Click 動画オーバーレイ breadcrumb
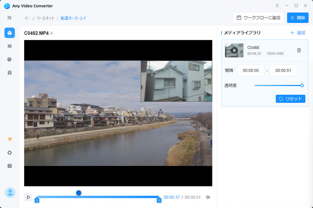Screen dimensions: 313x208 coord(73,18)
